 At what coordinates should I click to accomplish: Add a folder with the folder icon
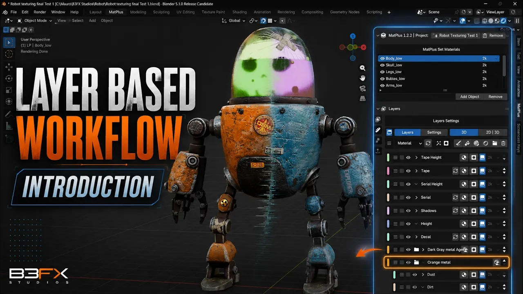494,143
